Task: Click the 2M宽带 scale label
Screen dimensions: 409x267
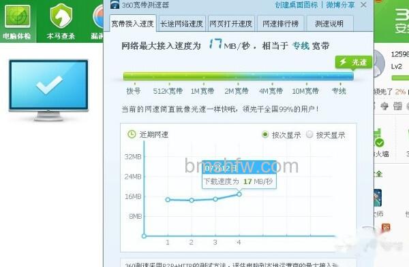Action: pyautogui.click(x=237, y=91)
